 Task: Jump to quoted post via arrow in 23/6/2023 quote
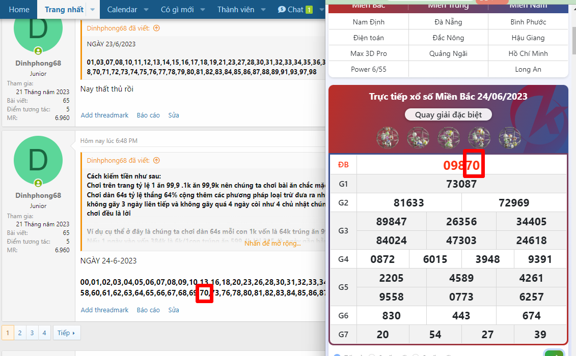coord(156,28)
